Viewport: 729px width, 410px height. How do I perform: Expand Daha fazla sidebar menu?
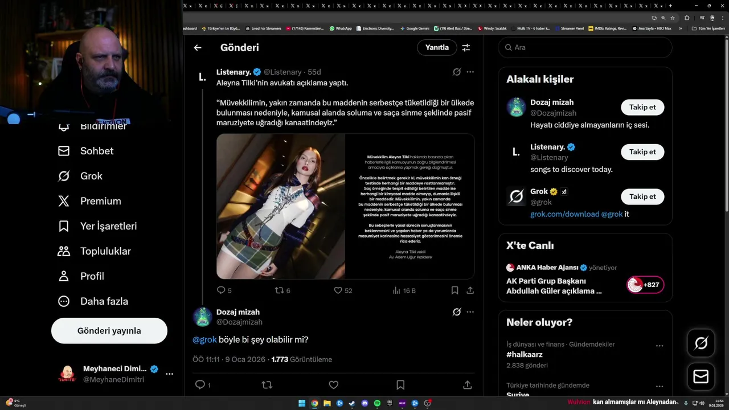pos(93,301)
